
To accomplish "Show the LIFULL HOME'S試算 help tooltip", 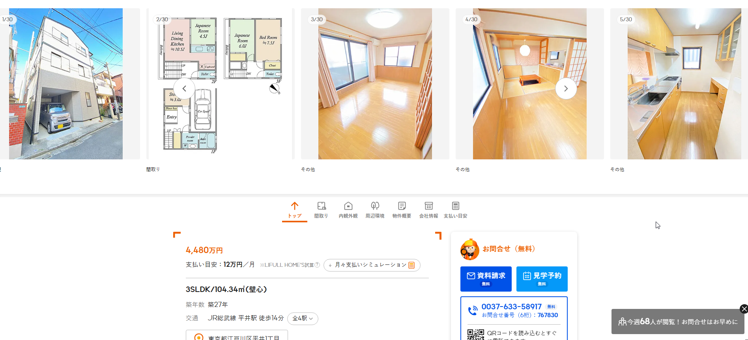I will 317,265.
